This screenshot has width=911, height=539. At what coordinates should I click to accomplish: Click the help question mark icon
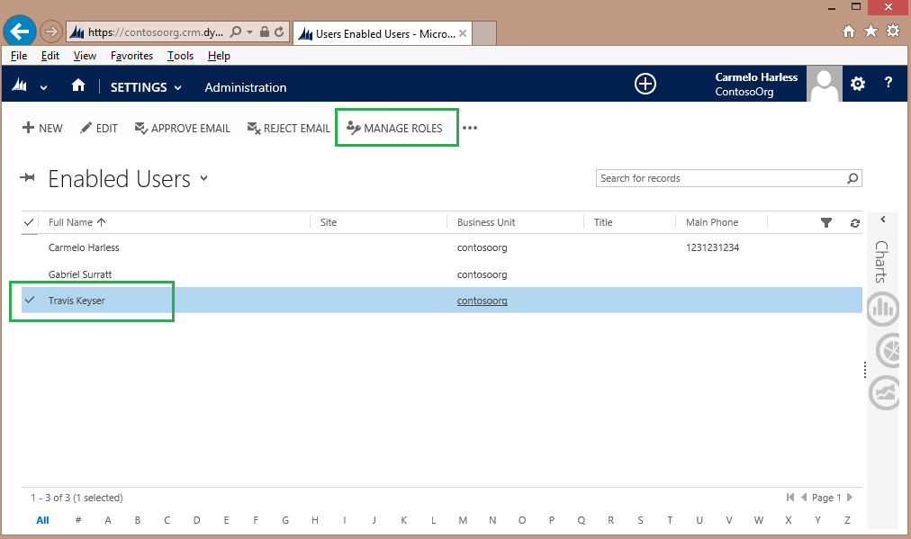tap(888, 84)
